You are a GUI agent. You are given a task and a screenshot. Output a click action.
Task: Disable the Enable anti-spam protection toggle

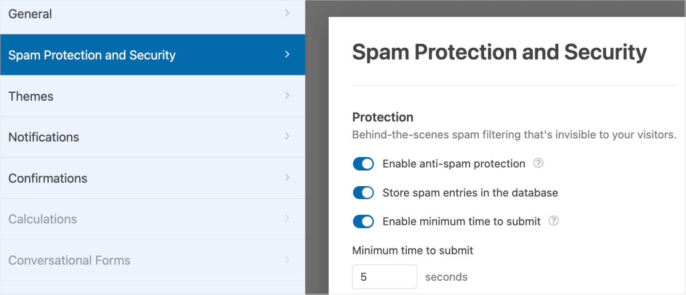pyautogui.click(x=363, y=164)
